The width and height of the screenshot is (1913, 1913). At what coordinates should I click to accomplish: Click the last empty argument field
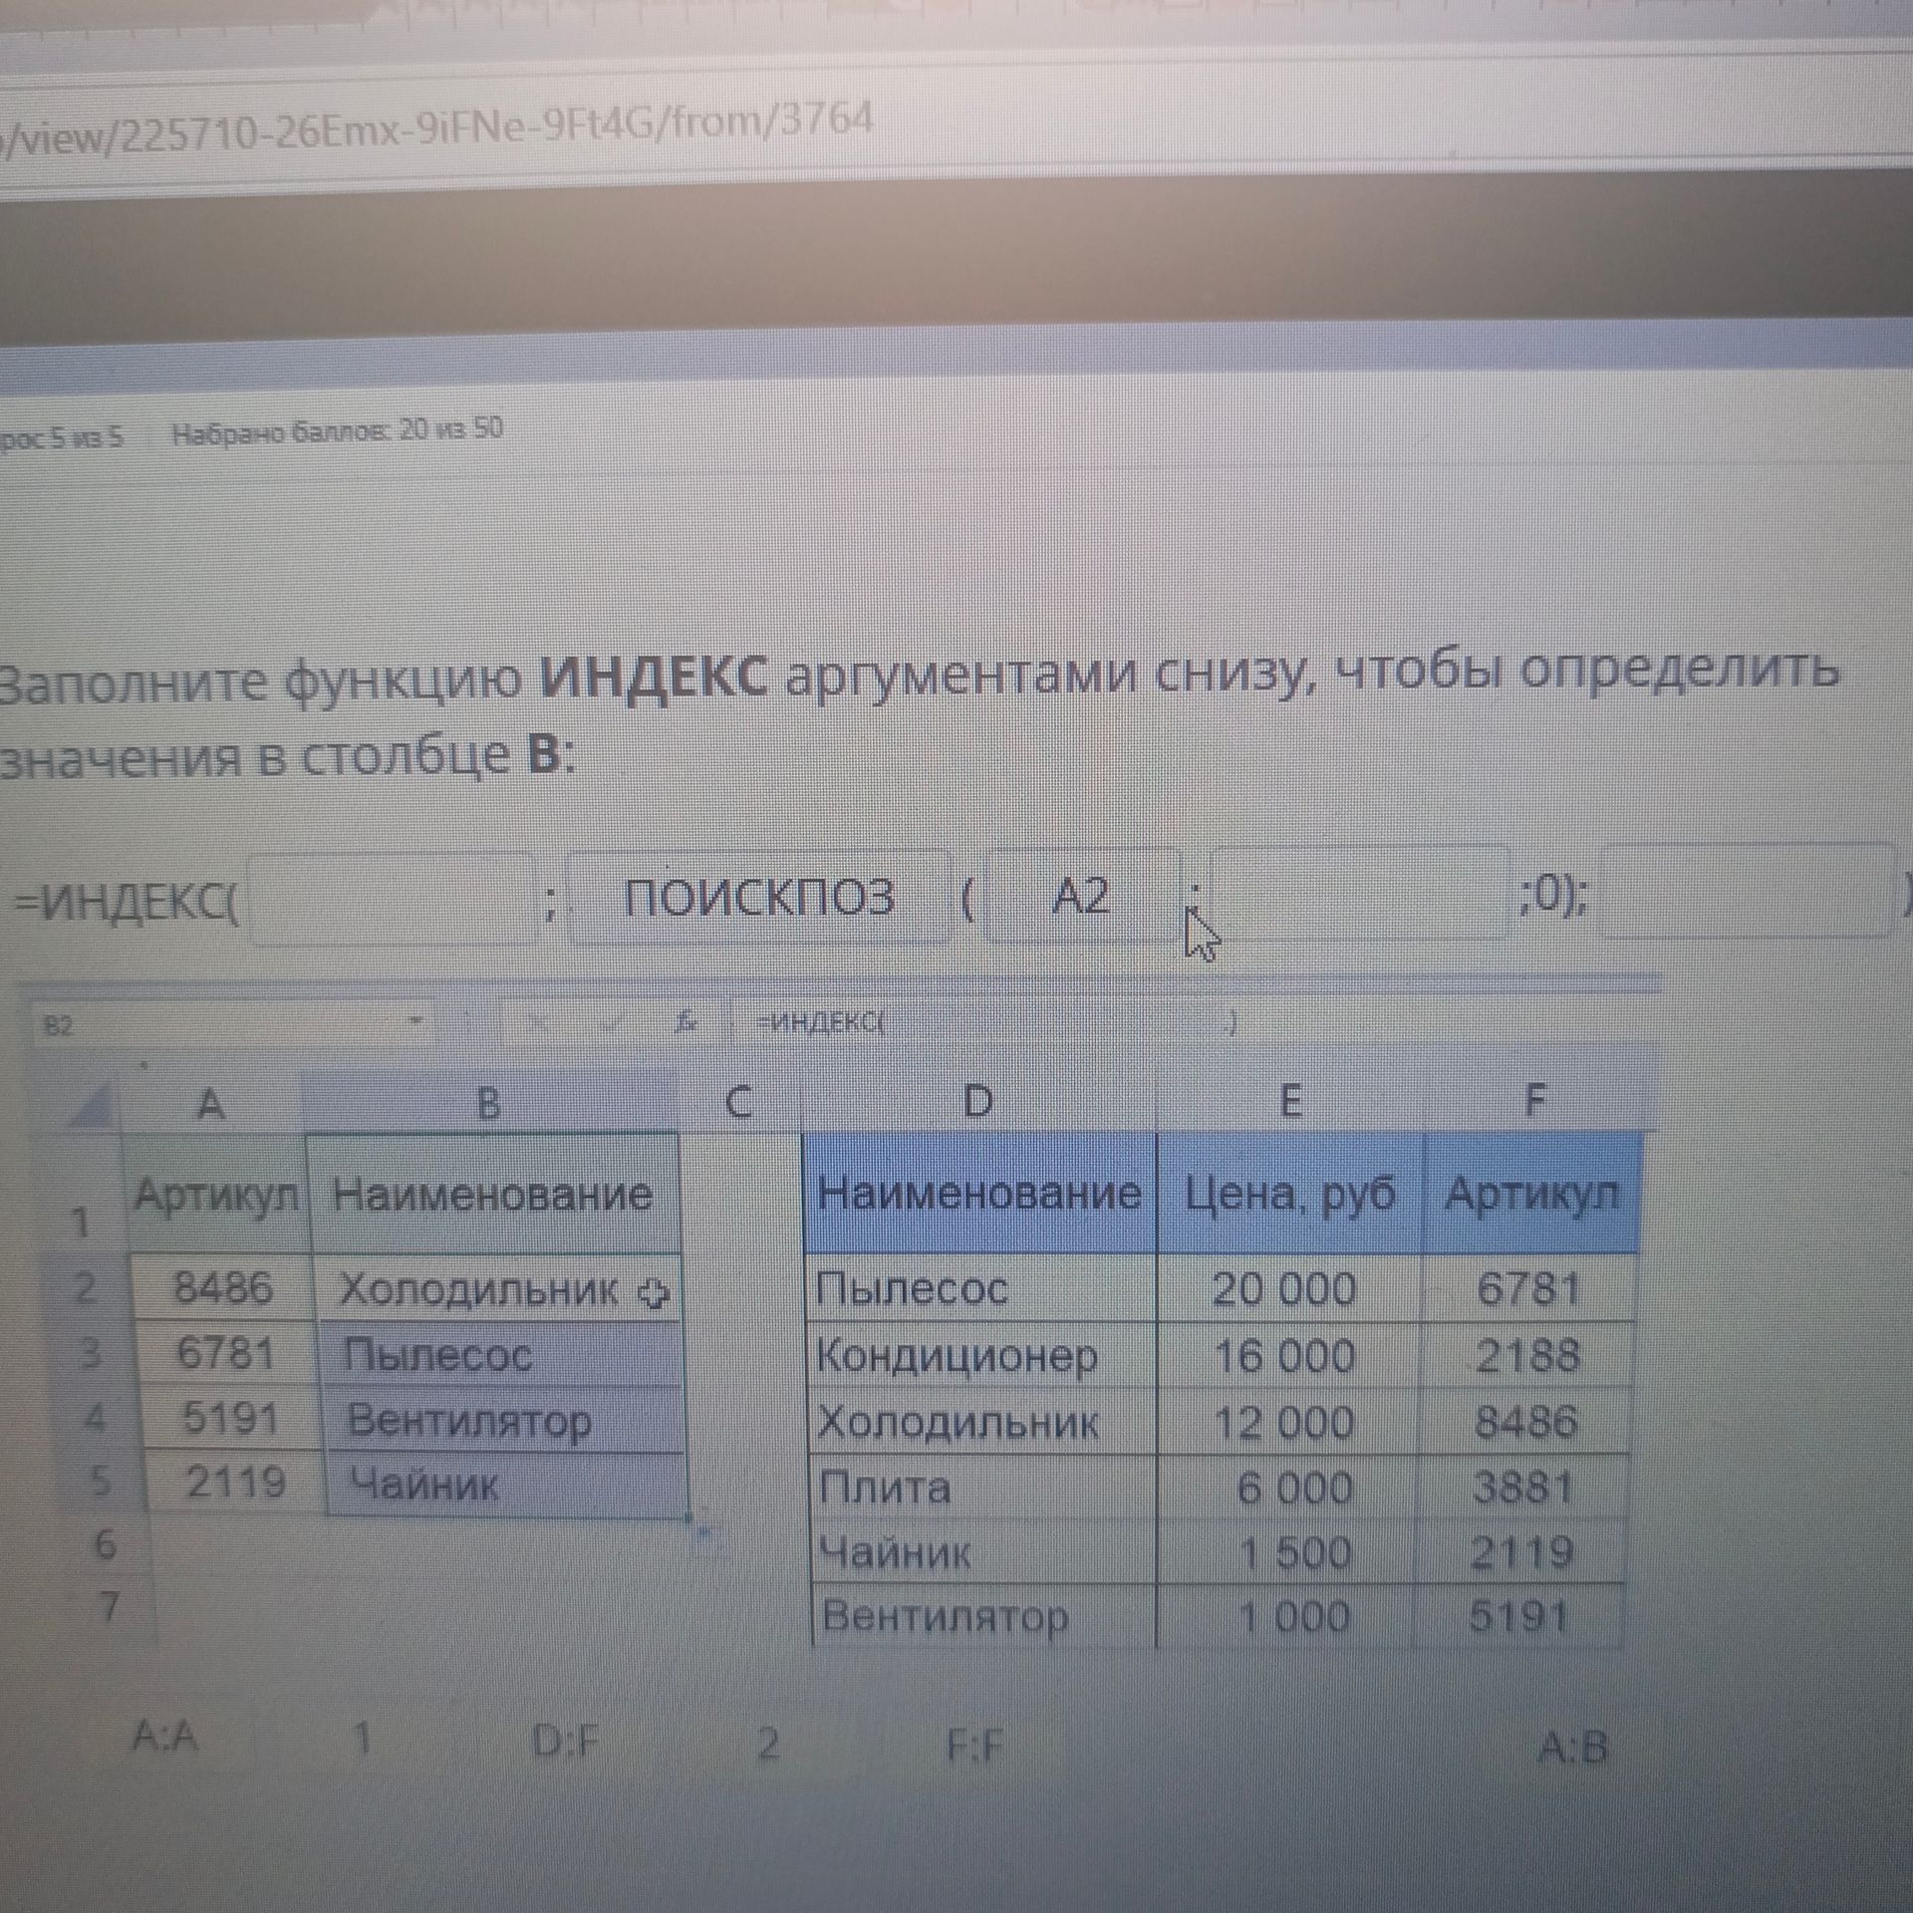coord(1746,890)
